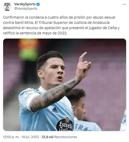Click the Adidas logo on the jersey
Viewport: 129px width, 142px height.
pyautogui.click(x=55, y=110)
